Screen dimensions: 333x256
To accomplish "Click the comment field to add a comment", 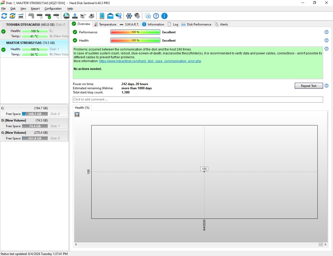I will click(x=198, y=99).
